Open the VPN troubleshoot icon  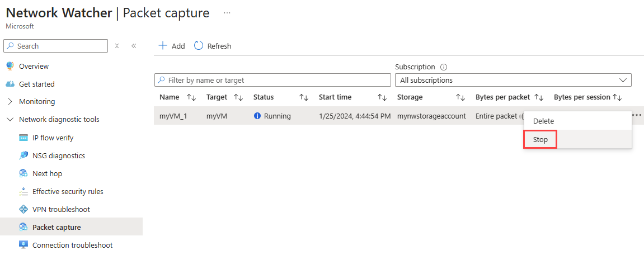pos(23,209)
